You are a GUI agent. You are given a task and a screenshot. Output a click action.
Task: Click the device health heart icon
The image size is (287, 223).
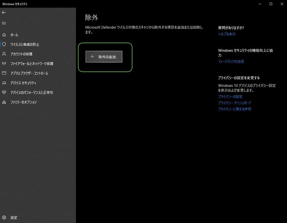pyautogui.click(x=4, y=92)
